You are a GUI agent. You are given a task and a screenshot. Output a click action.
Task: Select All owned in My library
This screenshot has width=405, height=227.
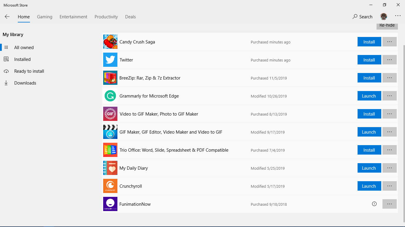click(24, 47)
